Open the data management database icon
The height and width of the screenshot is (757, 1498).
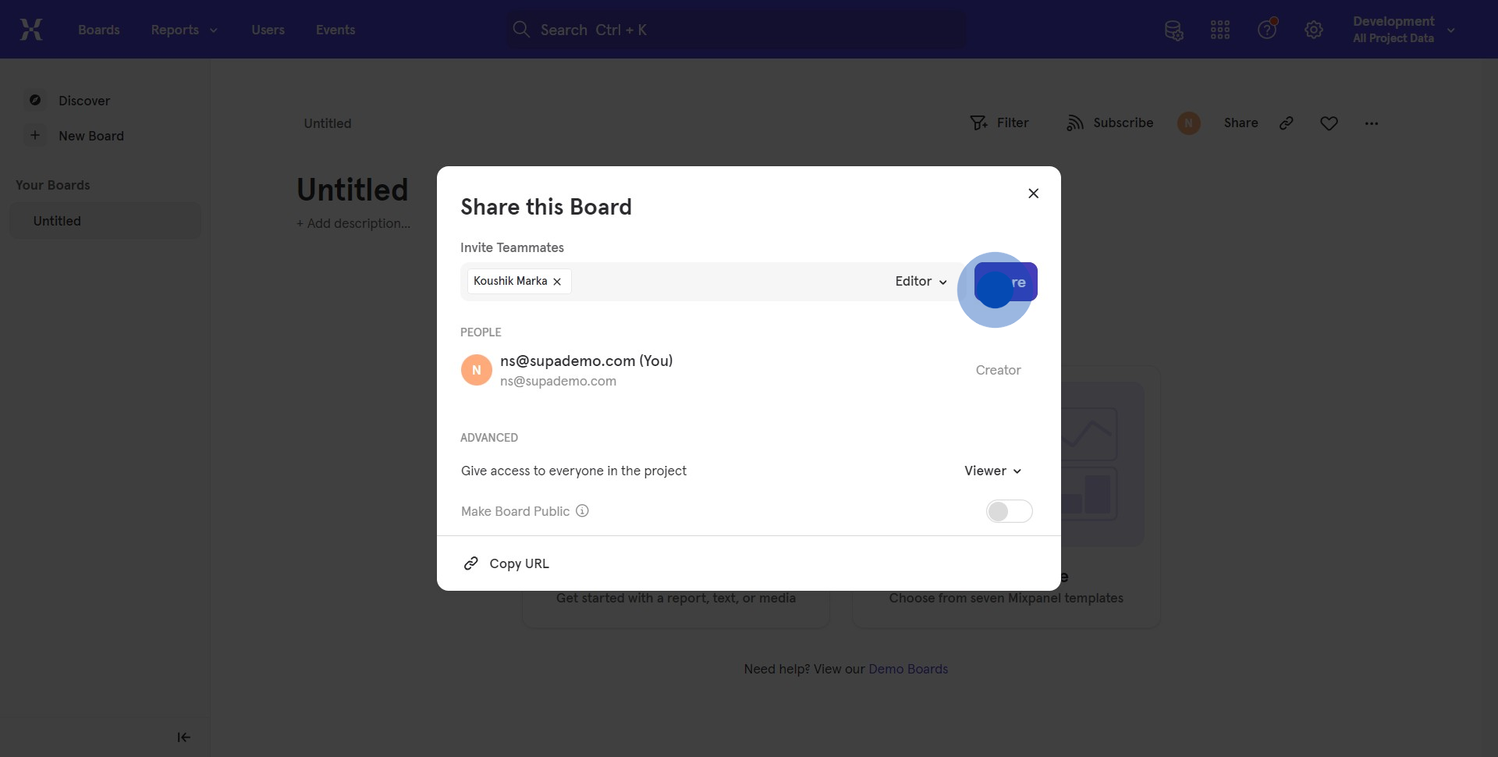(x=1173, y=30)
